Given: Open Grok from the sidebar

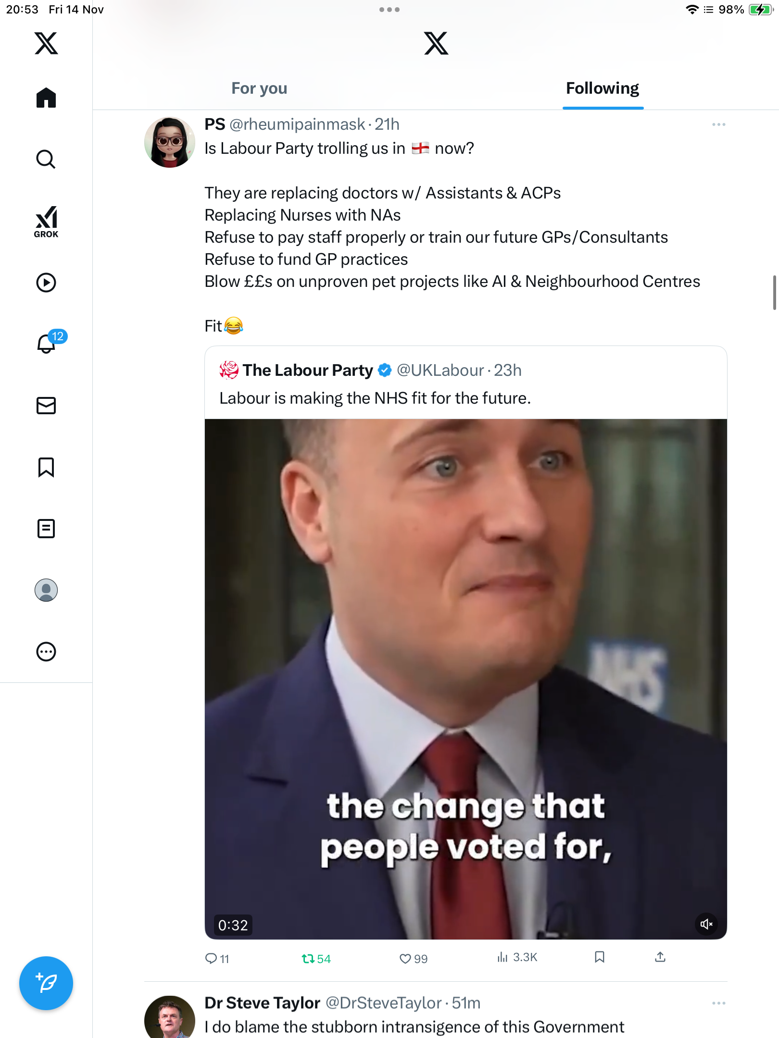Looking at the screenshot, I should coord(46,222).
